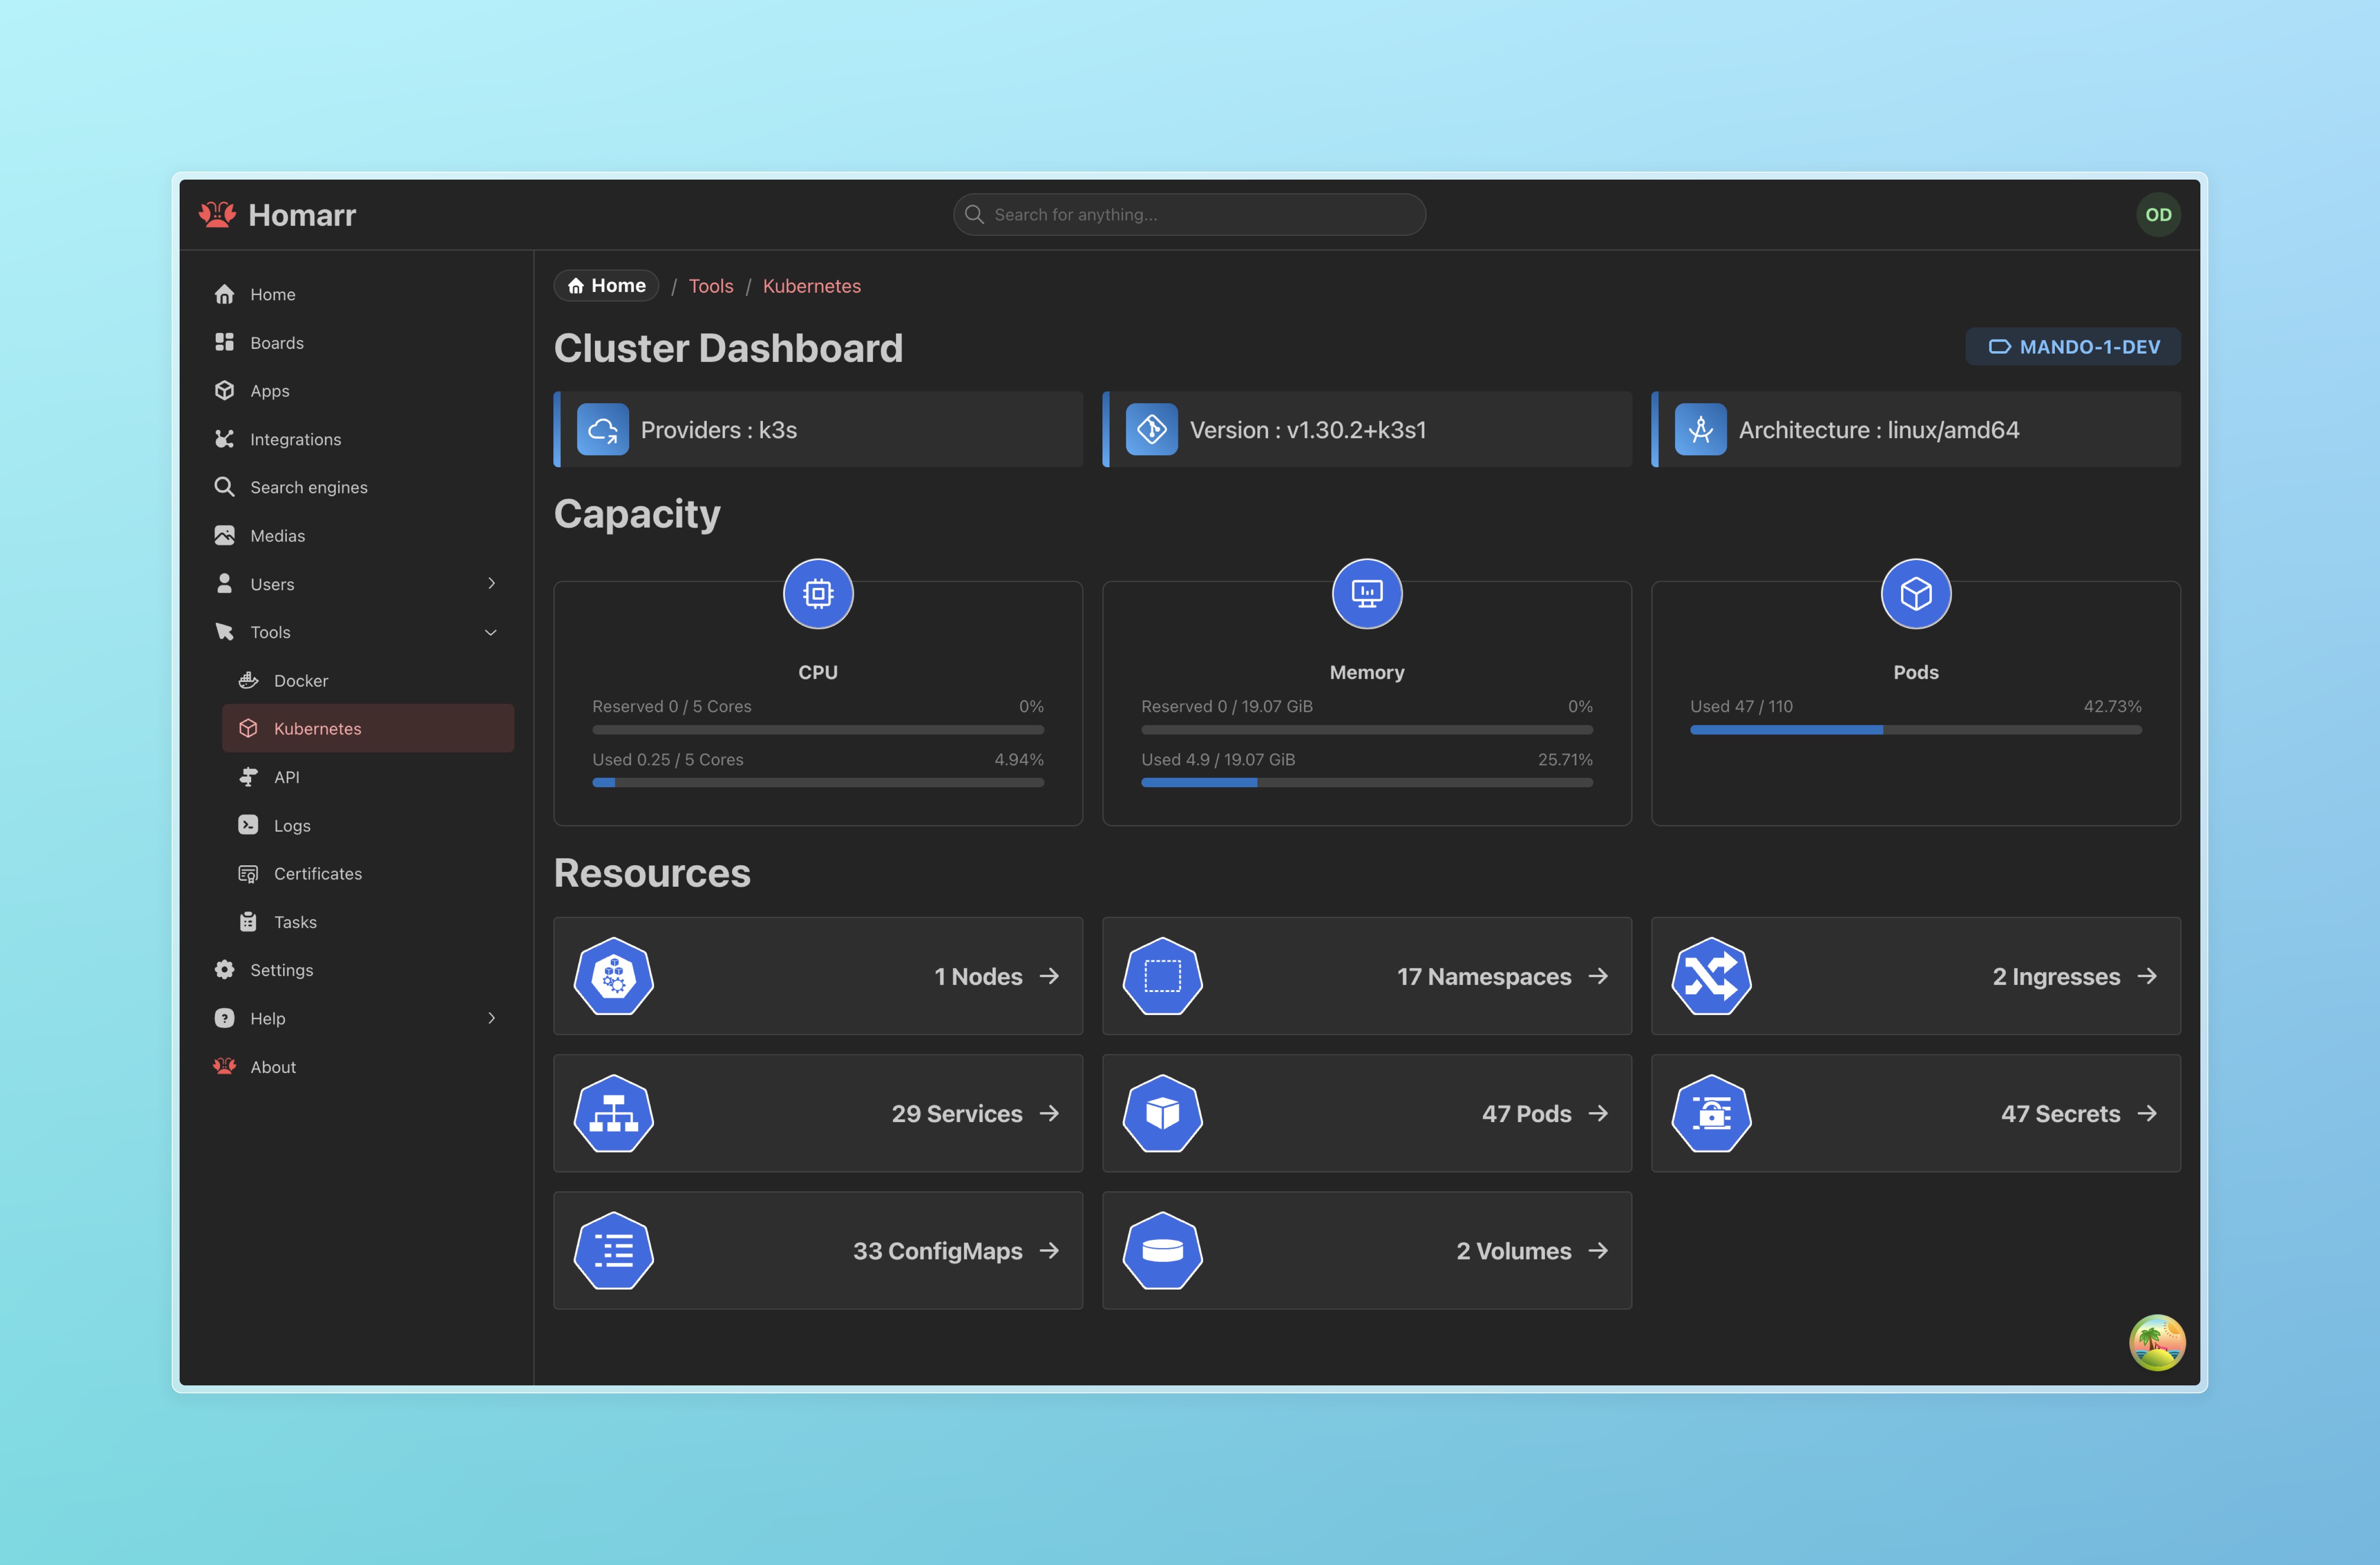
Task: Open the Logs section under Tools
Action: [x=291, y=825]
